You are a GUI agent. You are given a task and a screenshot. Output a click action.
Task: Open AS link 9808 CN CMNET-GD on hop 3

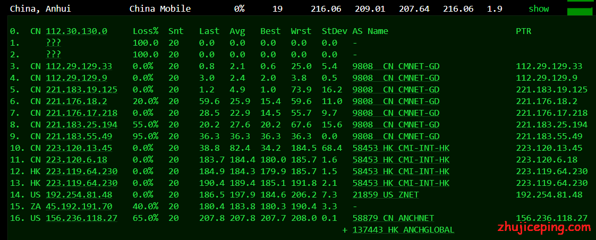tap(396, 66)
